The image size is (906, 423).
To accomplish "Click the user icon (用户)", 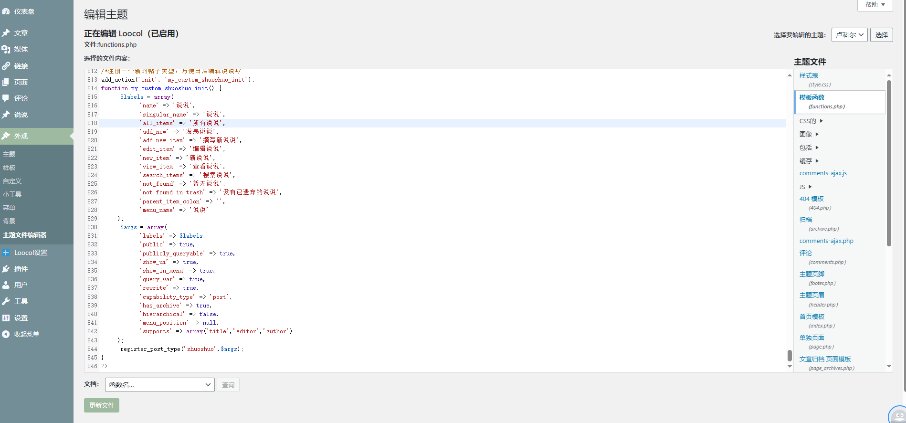I will click(x=6, y=285).
